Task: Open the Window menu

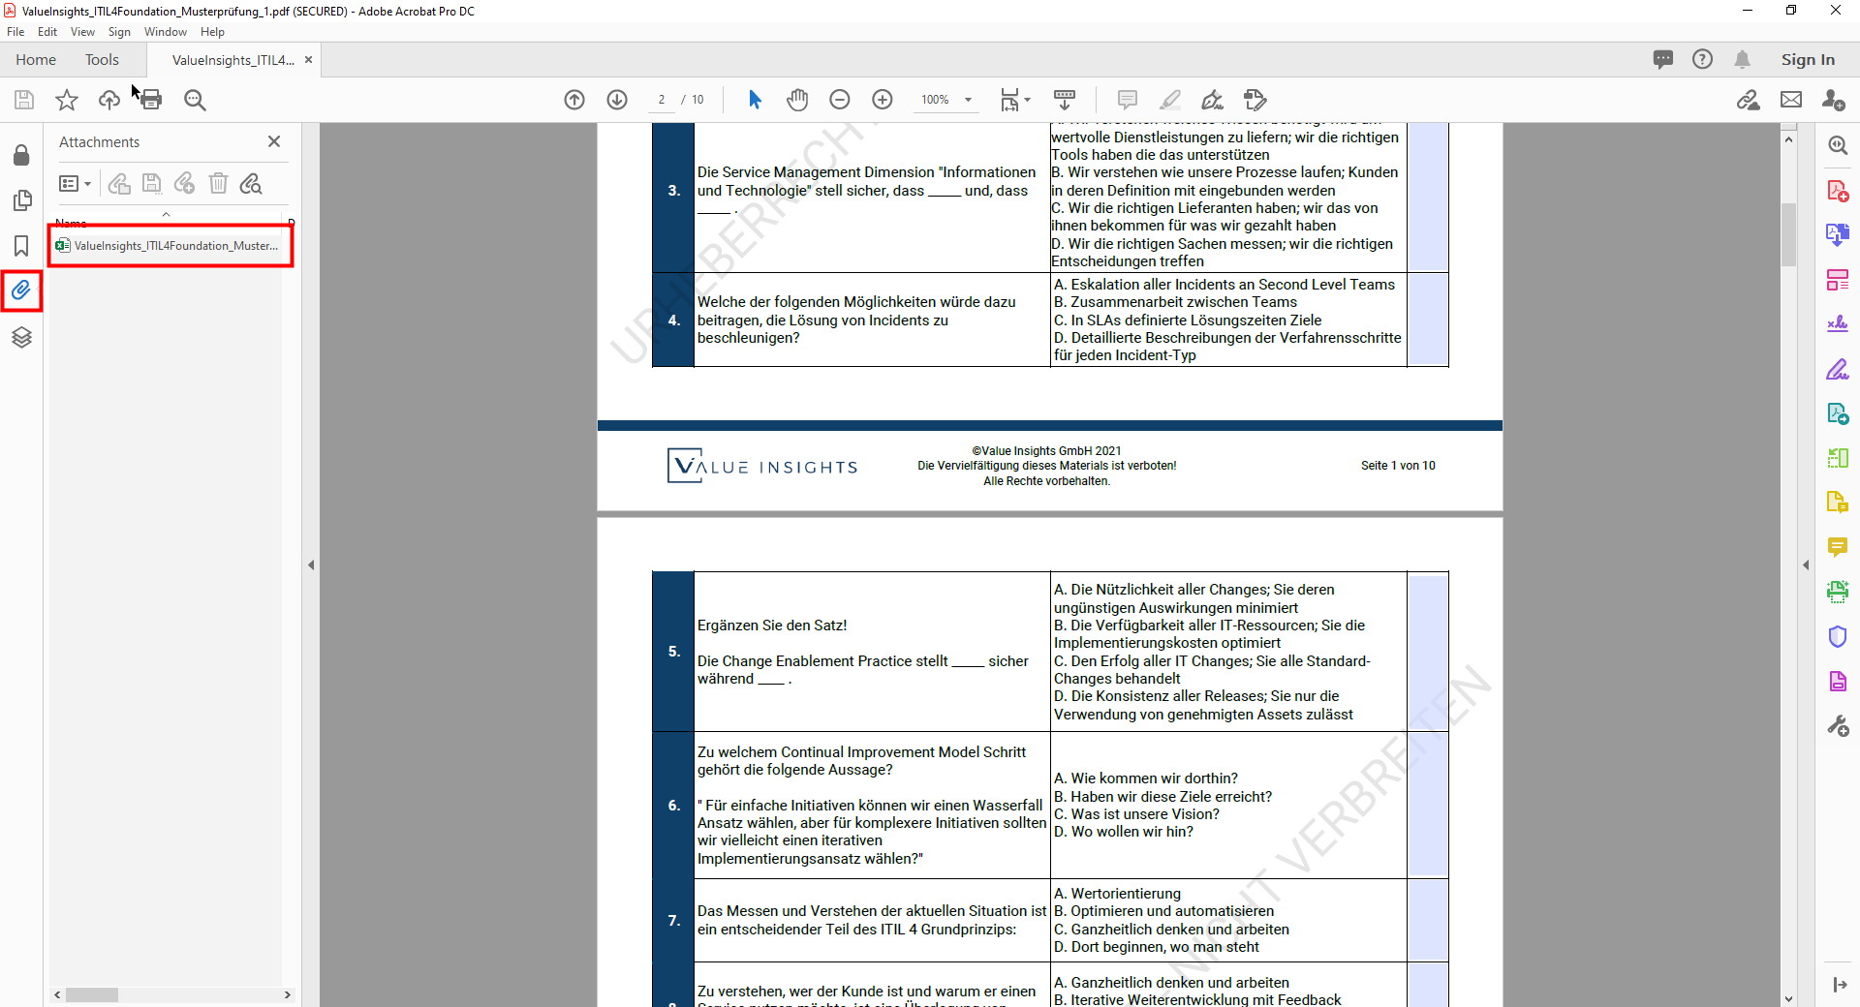Action: 166,32
